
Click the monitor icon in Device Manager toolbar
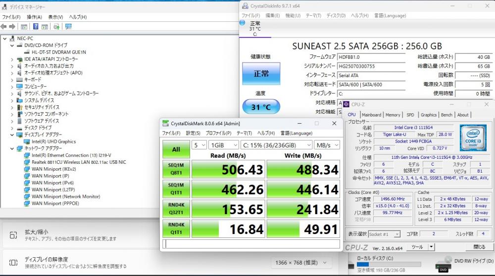[x=68, y=26]
